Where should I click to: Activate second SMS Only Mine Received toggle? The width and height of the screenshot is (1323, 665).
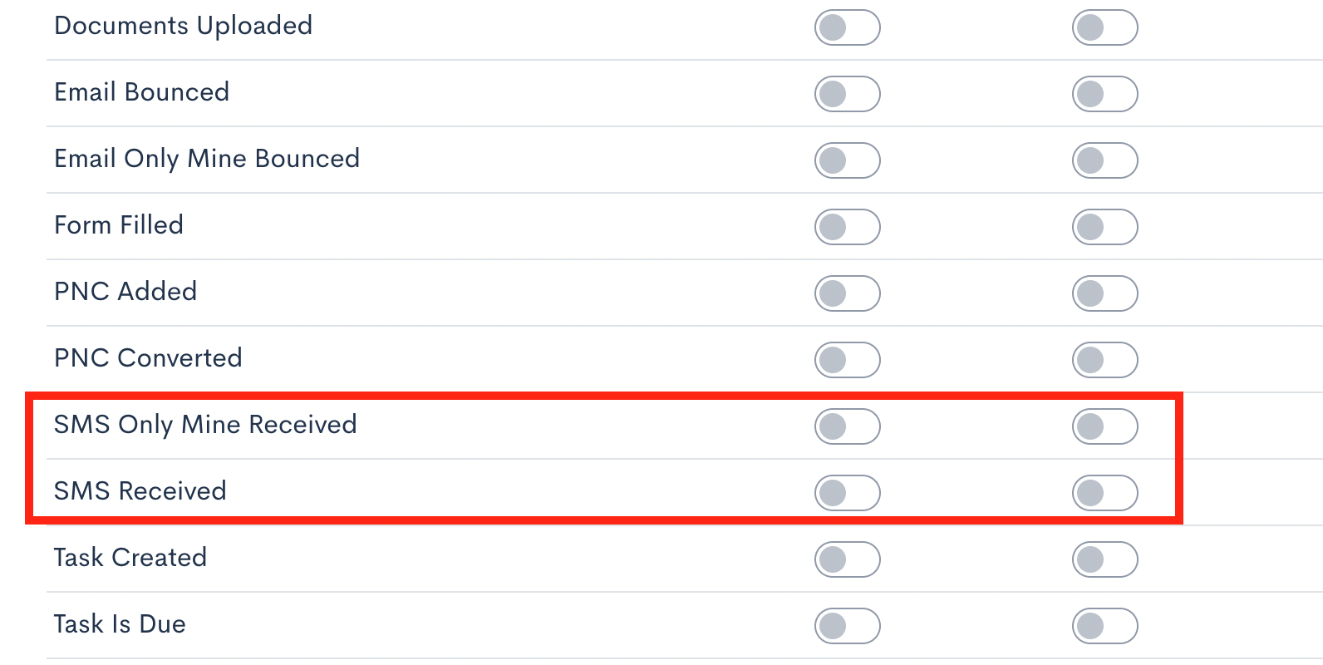[1104, 426]
